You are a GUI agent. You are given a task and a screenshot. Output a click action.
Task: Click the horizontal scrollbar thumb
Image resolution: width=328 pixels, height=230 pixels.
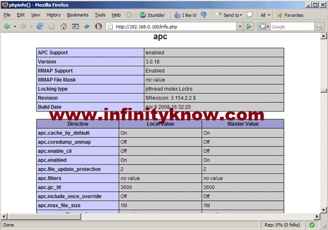44,216
